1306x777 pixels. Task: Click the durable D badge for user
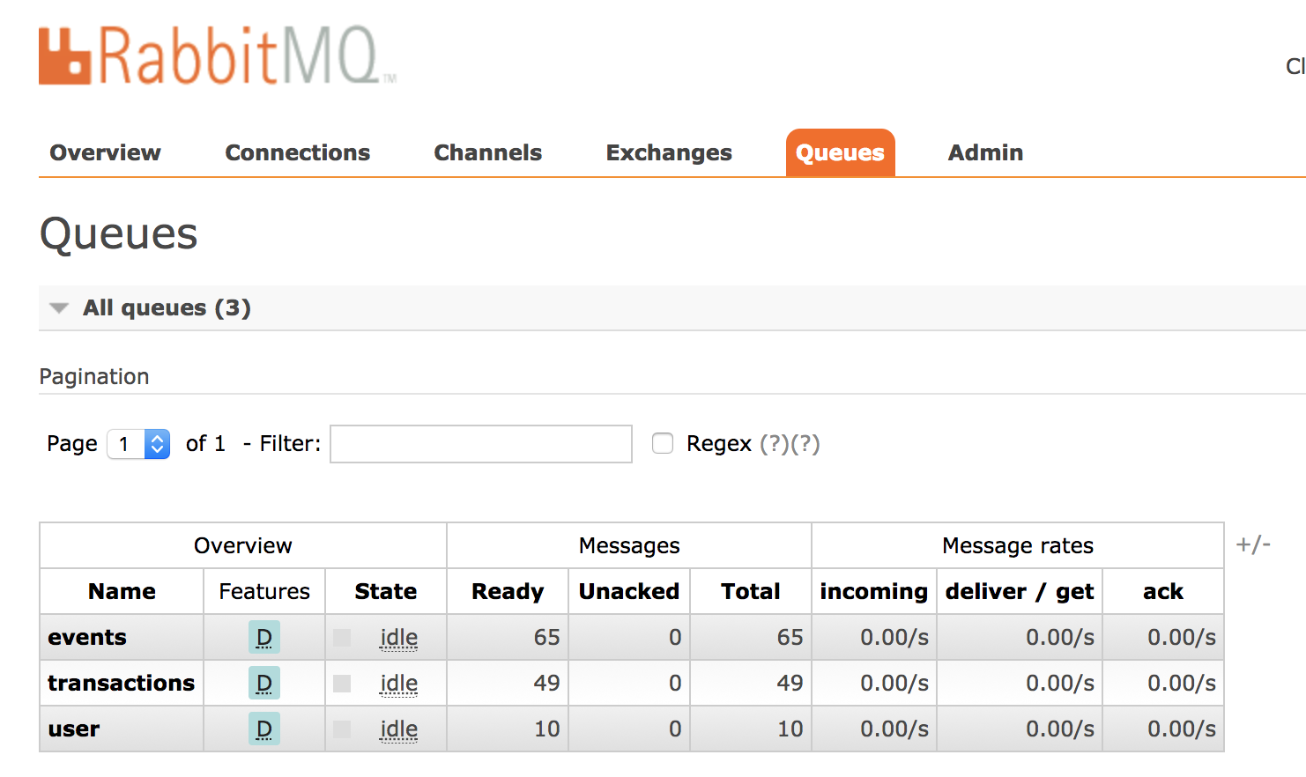(264, 729)
